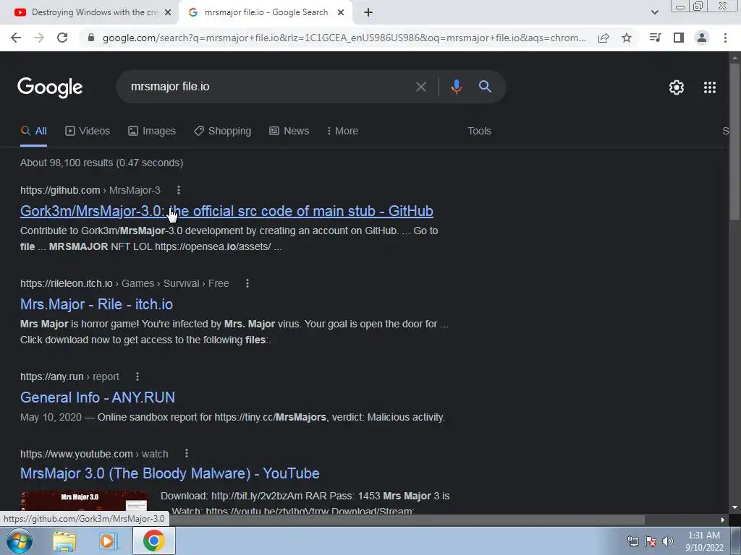This screenshot has width=741, height=555.
Task: Open options for the youtube.com result
Action: point(187,454)
